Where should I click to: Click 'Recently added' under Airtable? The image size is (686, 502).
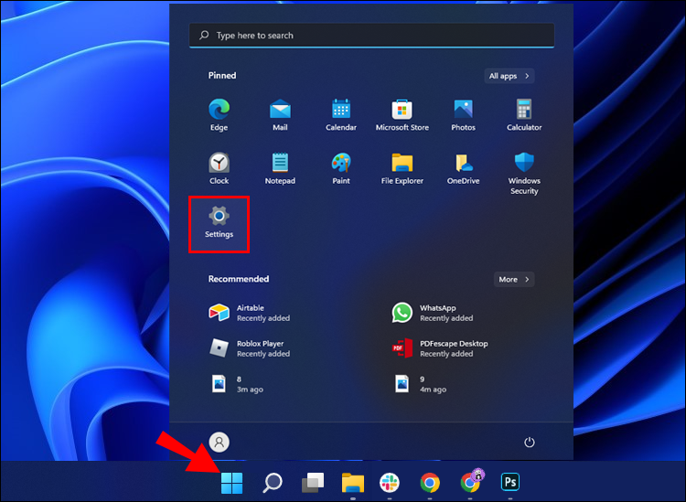tap(263, 318)
